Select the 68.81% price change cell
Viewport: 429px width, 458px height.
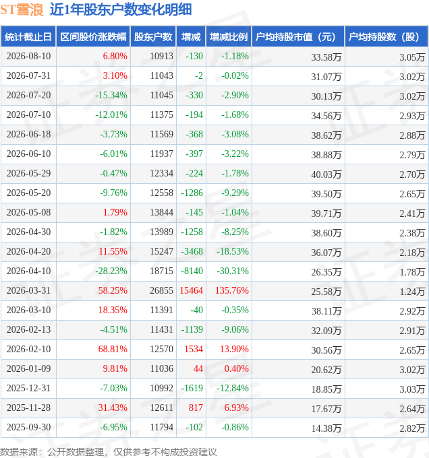[113, 349]
